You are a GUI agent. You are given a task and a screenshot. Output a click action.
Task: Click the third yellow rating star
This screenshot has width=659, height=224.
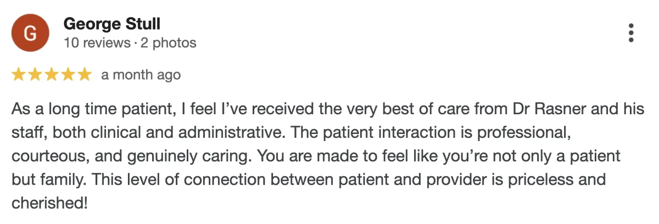coord(52,75)
